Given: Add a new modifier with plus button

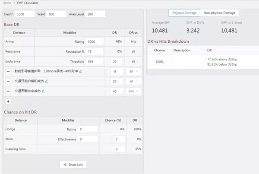Looking at the screenshot, I should tap(8, 101).
